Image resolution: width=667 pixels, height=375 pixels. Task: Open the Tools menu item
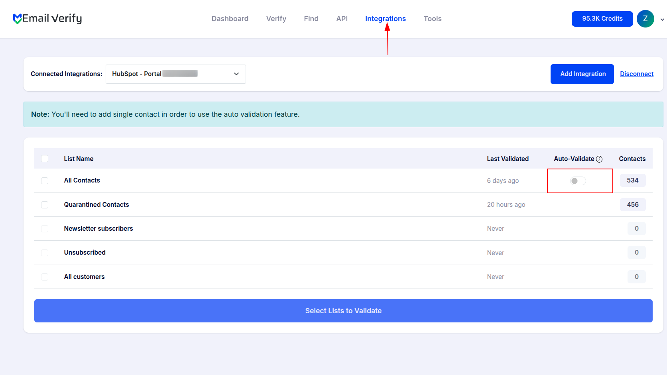[432, 18]
